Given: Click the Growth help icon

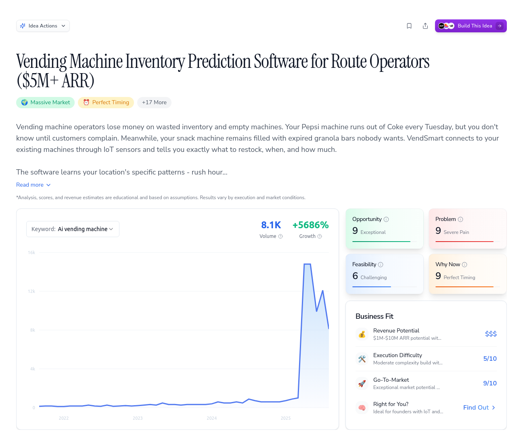Looking at the screenshot, I should (x=320, y=236).
